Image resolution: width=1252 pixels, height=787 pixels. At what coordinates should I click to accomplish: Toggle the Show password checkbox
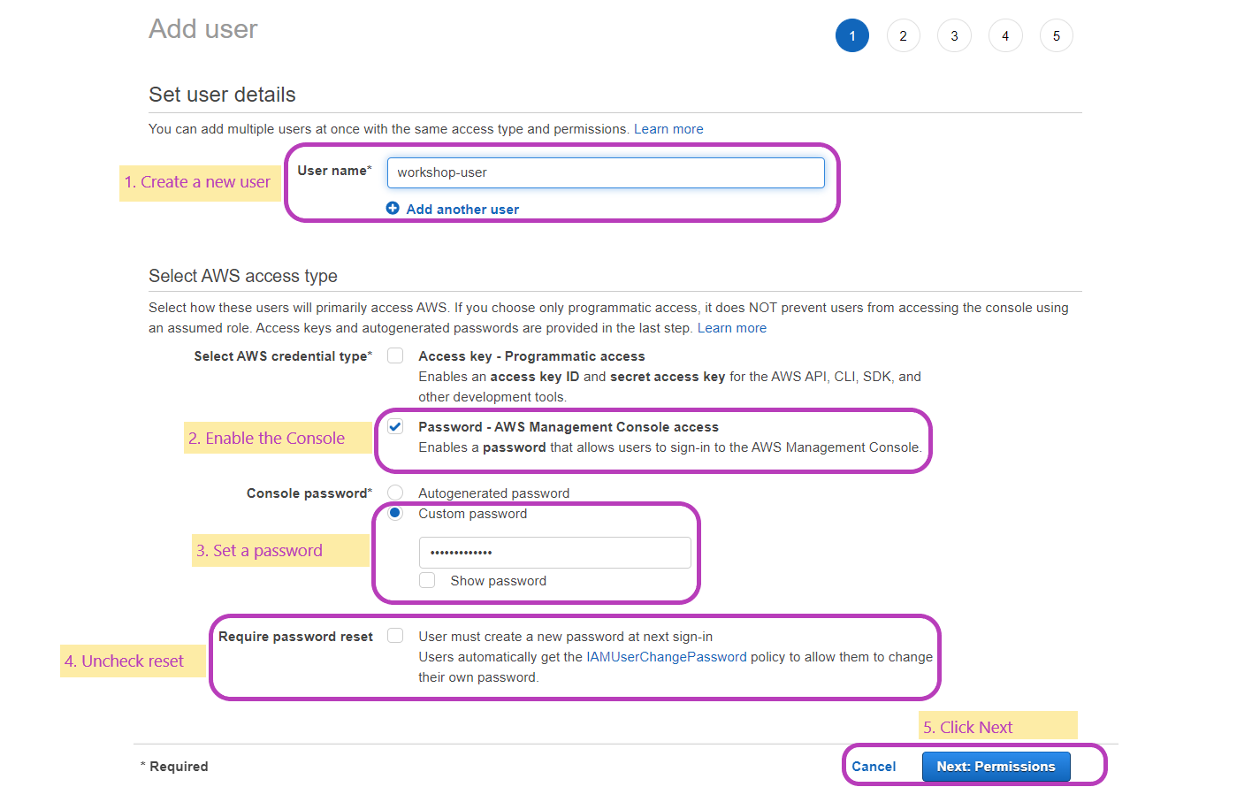click(x=427, y=580)
